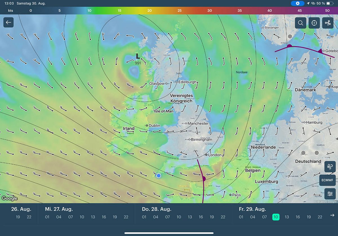Image resolution: width=338 pixels, height=236 pixels.
Task: Tap Edinburgh city label
Action: pos(188,82)
